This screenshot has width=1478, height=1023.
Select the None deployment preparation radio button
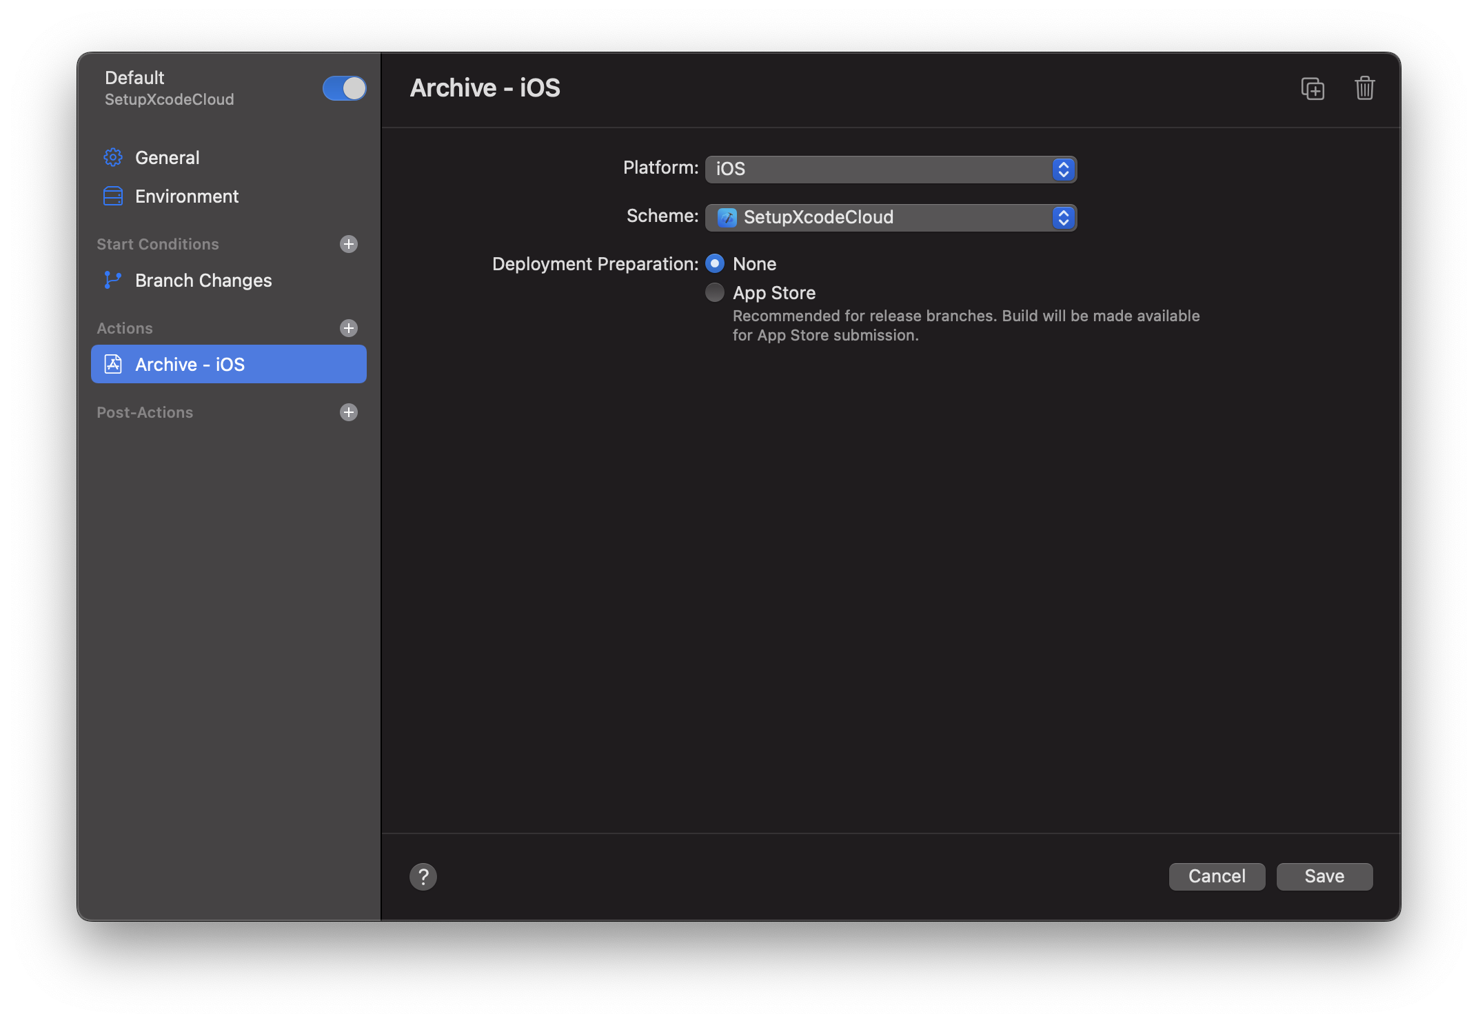point(714,262)
